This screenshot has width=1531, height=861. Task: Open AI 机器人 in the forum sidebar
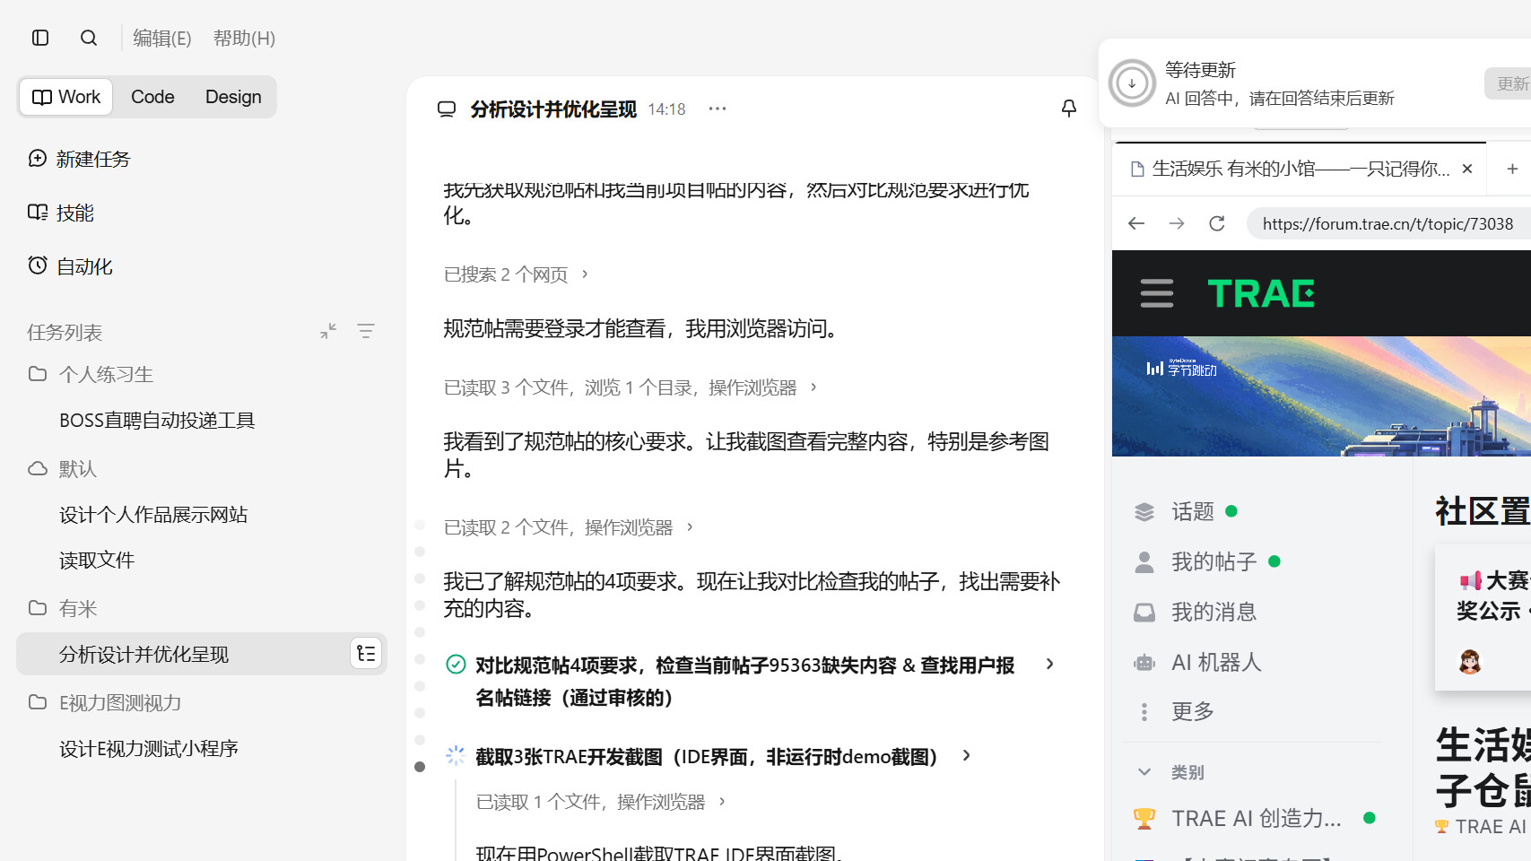click(1197, 662)
